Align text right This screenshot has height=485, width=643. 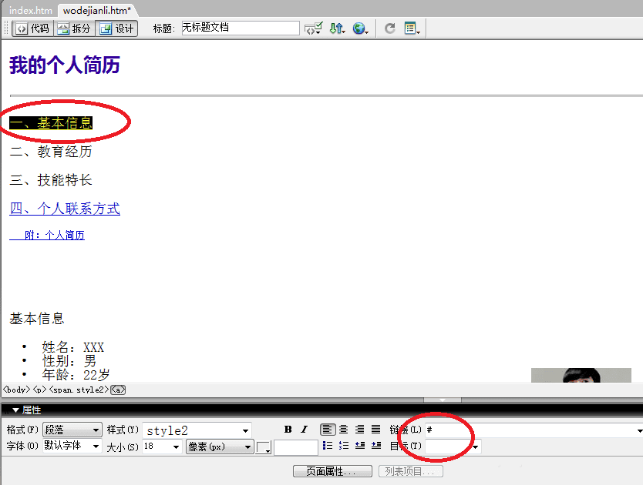(x=359, y=430)
